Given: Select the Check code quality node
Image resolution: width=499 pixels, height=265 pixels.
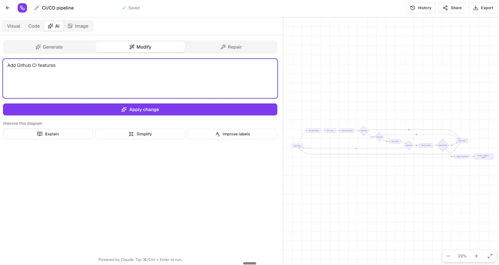Looking at the screenshot, I should tap(346, 131).
